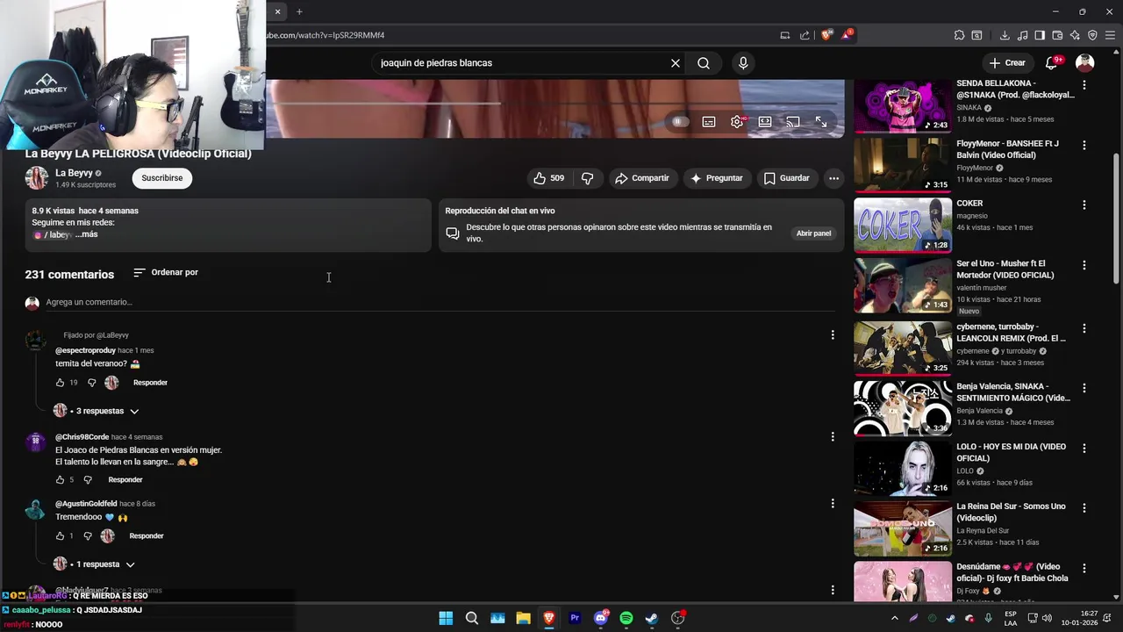Expand the description via ...más

(87, 234)
